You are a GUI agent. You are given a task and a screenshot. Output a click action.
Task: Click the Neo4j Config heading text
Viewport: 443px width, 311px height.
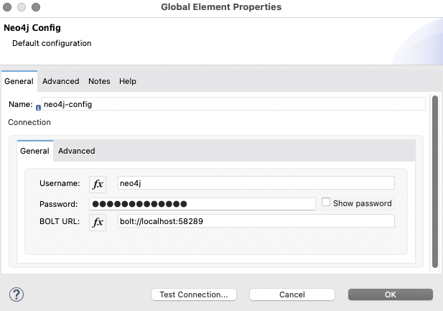[32, 28]
